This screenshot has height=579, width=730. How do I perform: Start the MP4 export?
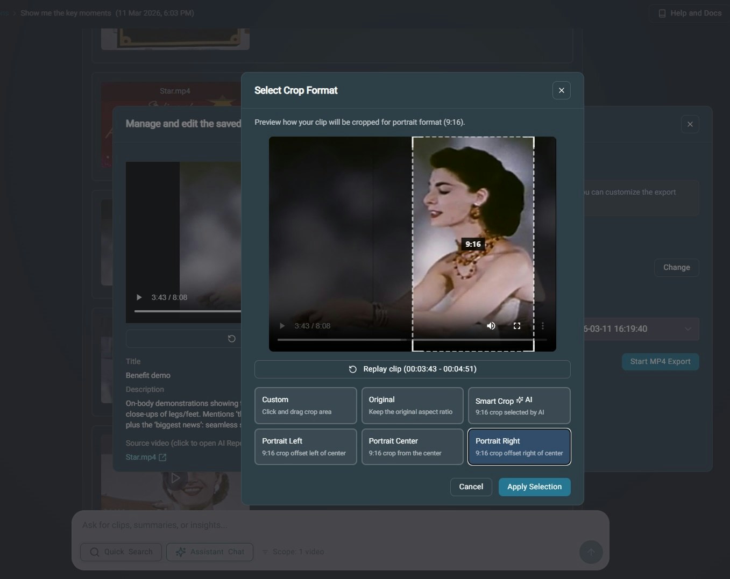pyautogui.click(x=660, y=361)
